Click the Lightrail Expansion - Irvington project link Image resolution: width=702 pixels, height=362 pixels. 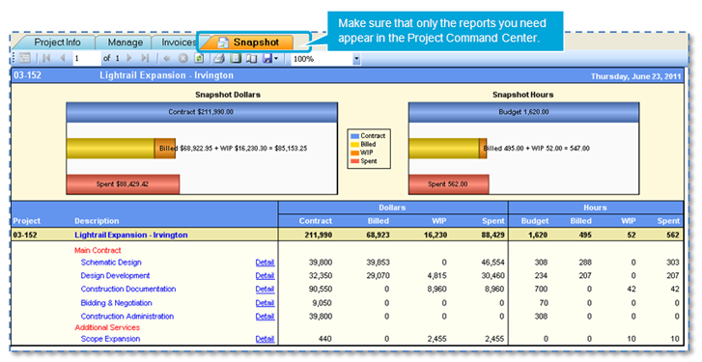point(131,235)
